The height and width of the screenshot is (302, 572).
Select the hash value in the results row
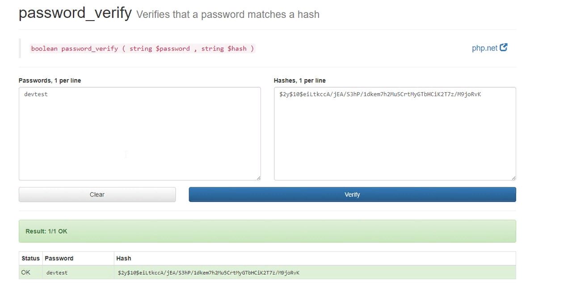208,272
